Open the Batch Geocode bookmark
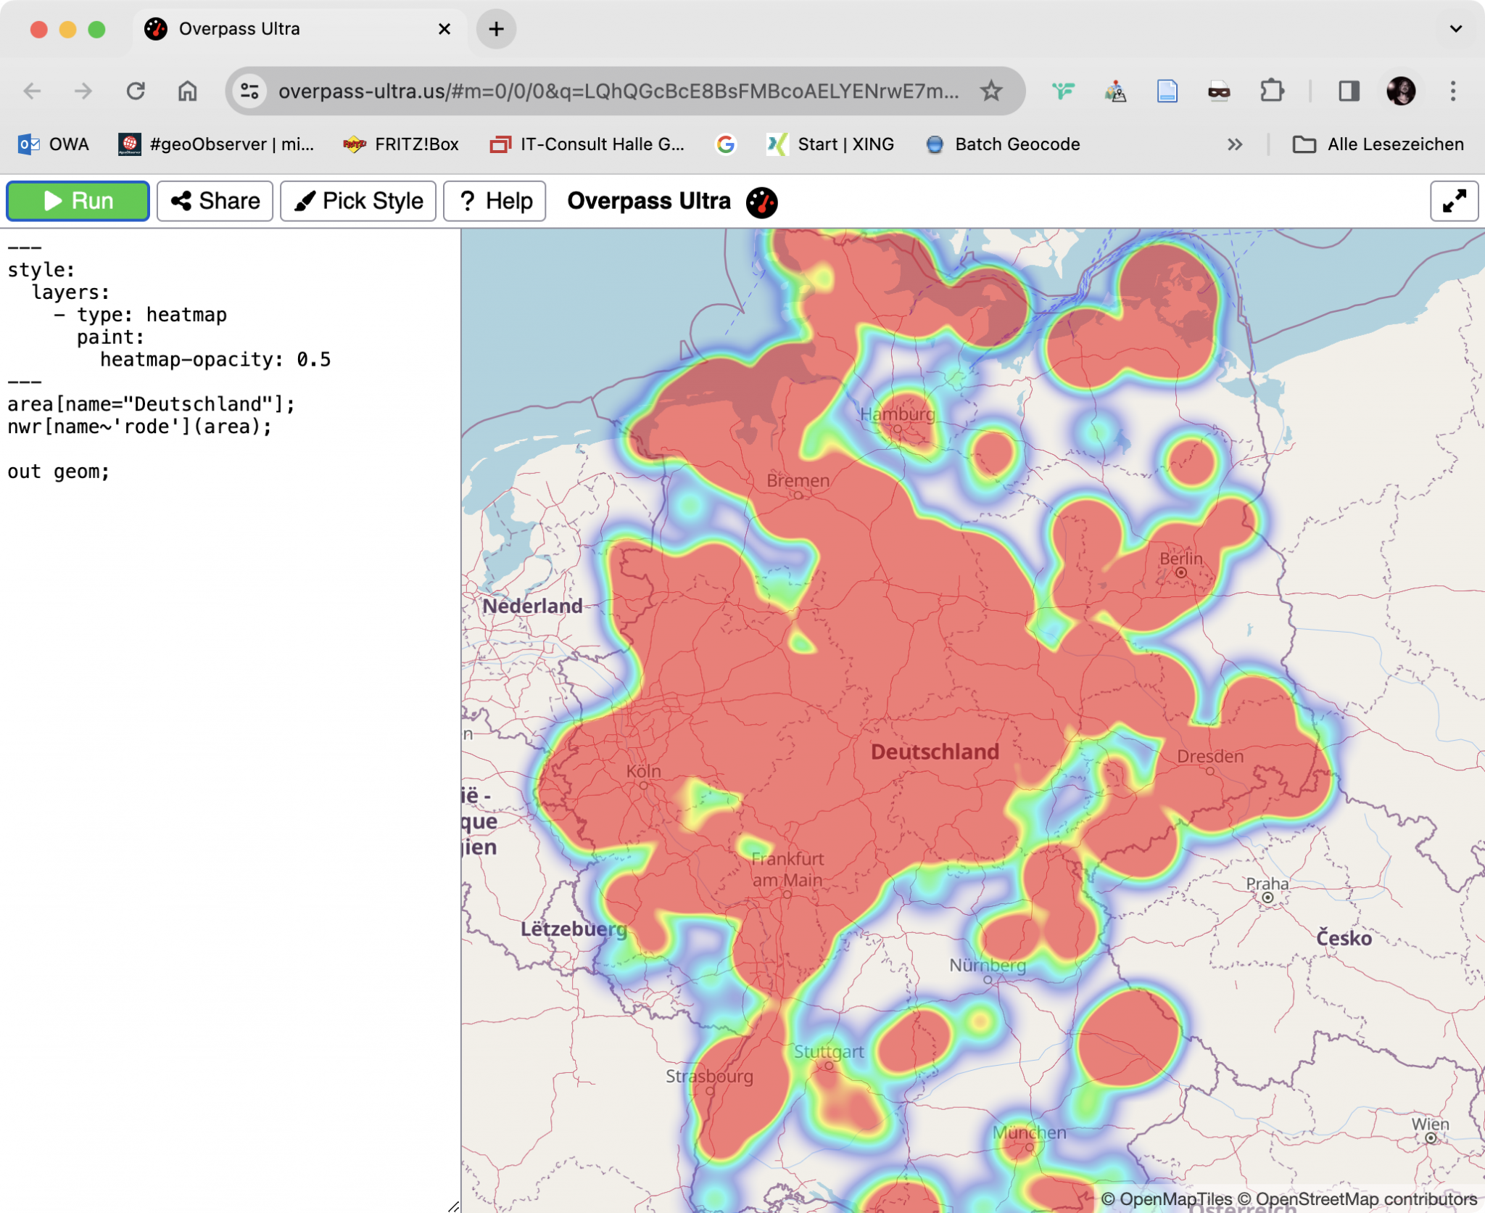This screenshot has width=1485, height=1213. [x=1004, y=144]
